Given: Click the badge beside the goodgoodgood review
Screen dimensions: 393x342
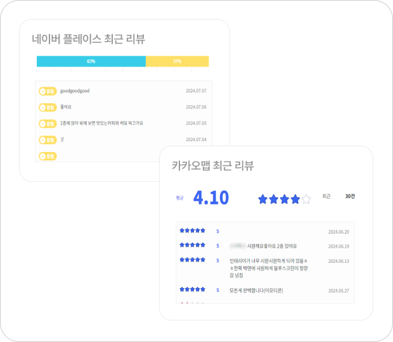Looking at the screenshot, I should [x=48, y=91].
